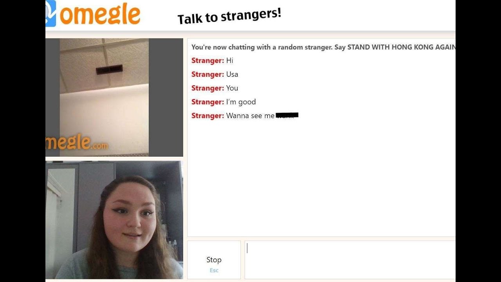Select the stranger's webcam video feed
501x282 pixels.
[x=114, y=98]
